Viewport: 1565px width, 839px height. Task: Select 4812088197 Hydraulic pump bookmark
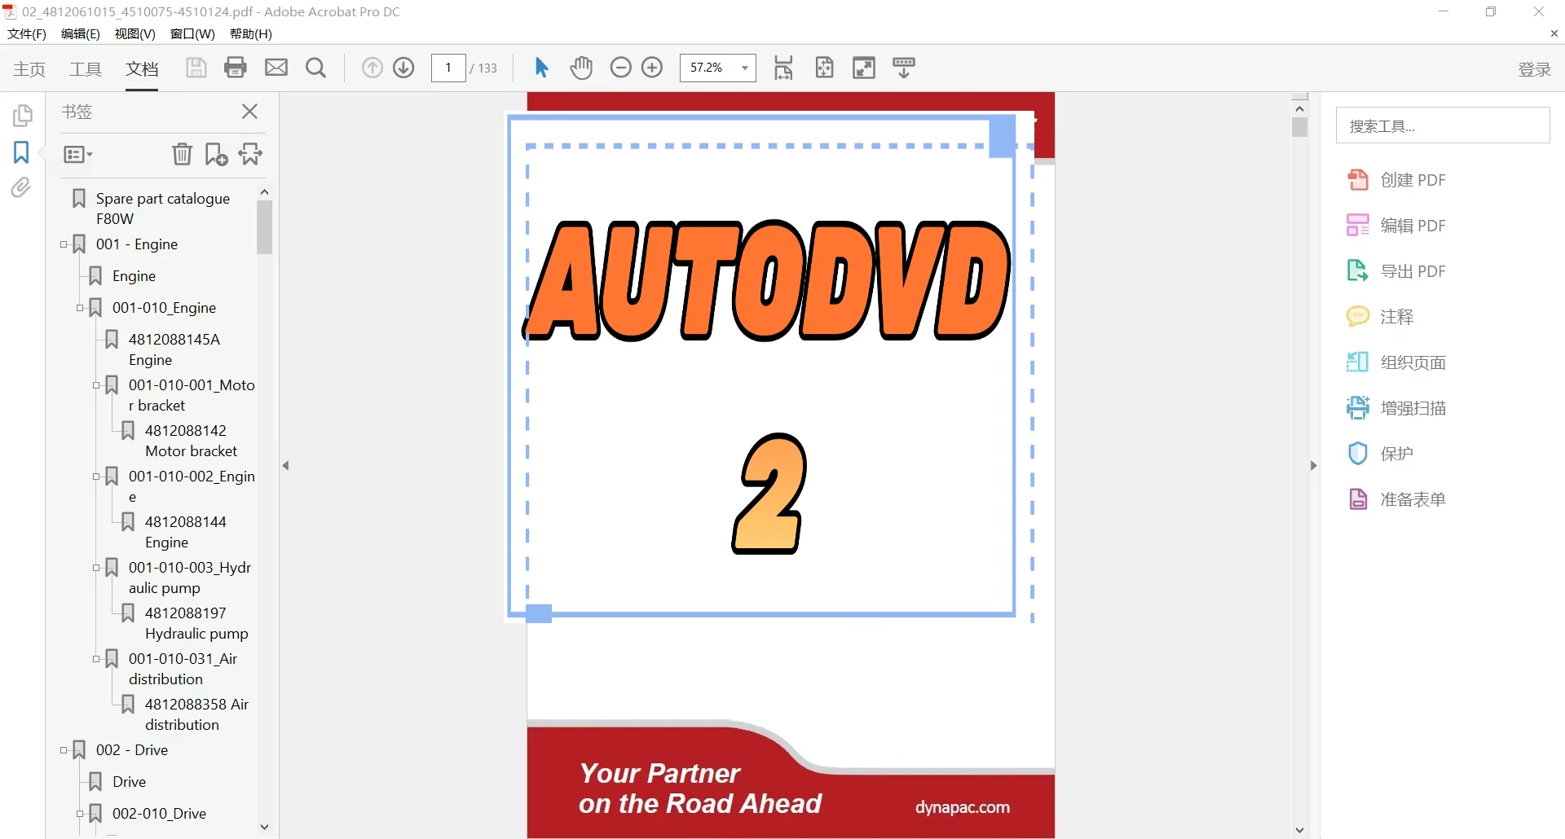pyautogui.click(x=196, y=623)
